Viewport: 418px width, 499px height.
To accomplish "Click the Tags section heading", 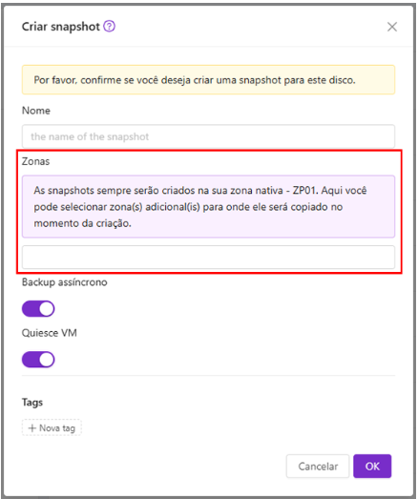I will pyautogui.click(x=32, y=403).
